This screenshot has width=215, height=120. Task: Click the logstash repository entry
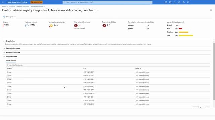[x=131, y=25]
